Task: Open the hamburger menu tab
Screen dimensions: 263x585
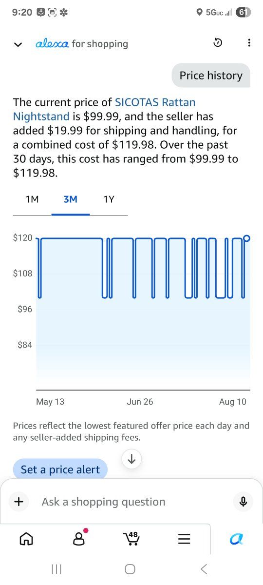Action: click(184, 539)
